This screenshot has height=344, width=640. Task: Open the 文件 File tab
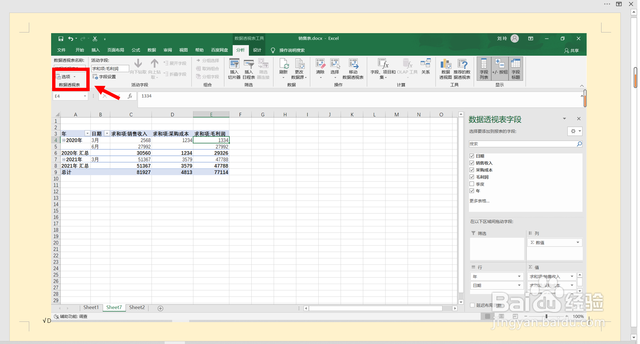[61, 50]
